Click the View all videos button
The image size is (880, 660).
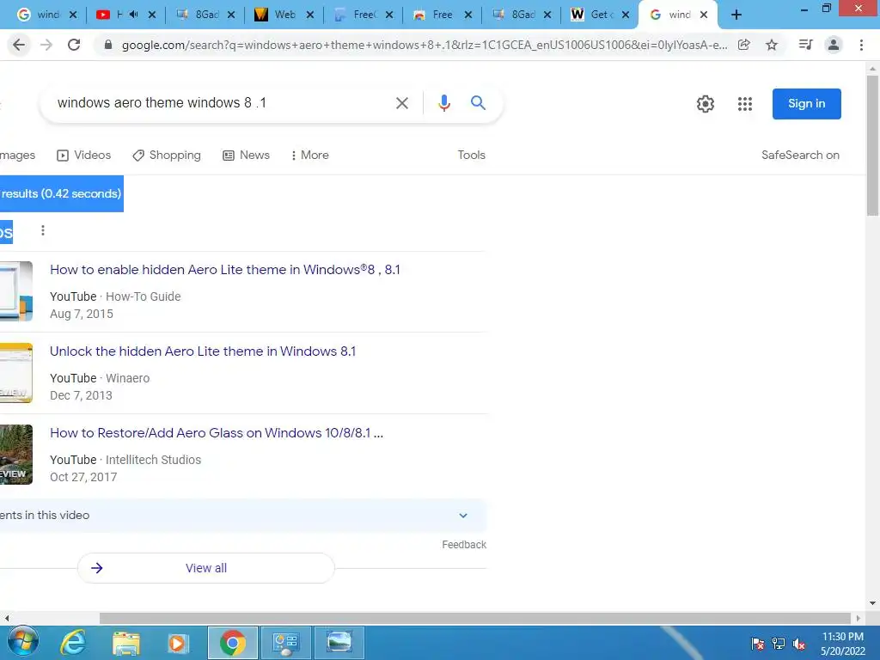click(206, 568)
